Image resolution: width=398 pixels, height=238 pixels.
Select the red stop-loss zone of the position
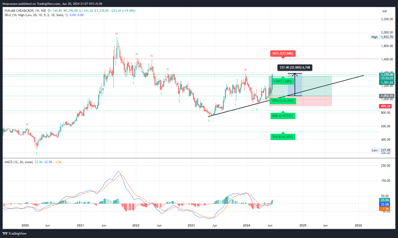pyautogui.click(x=300, y=101)
